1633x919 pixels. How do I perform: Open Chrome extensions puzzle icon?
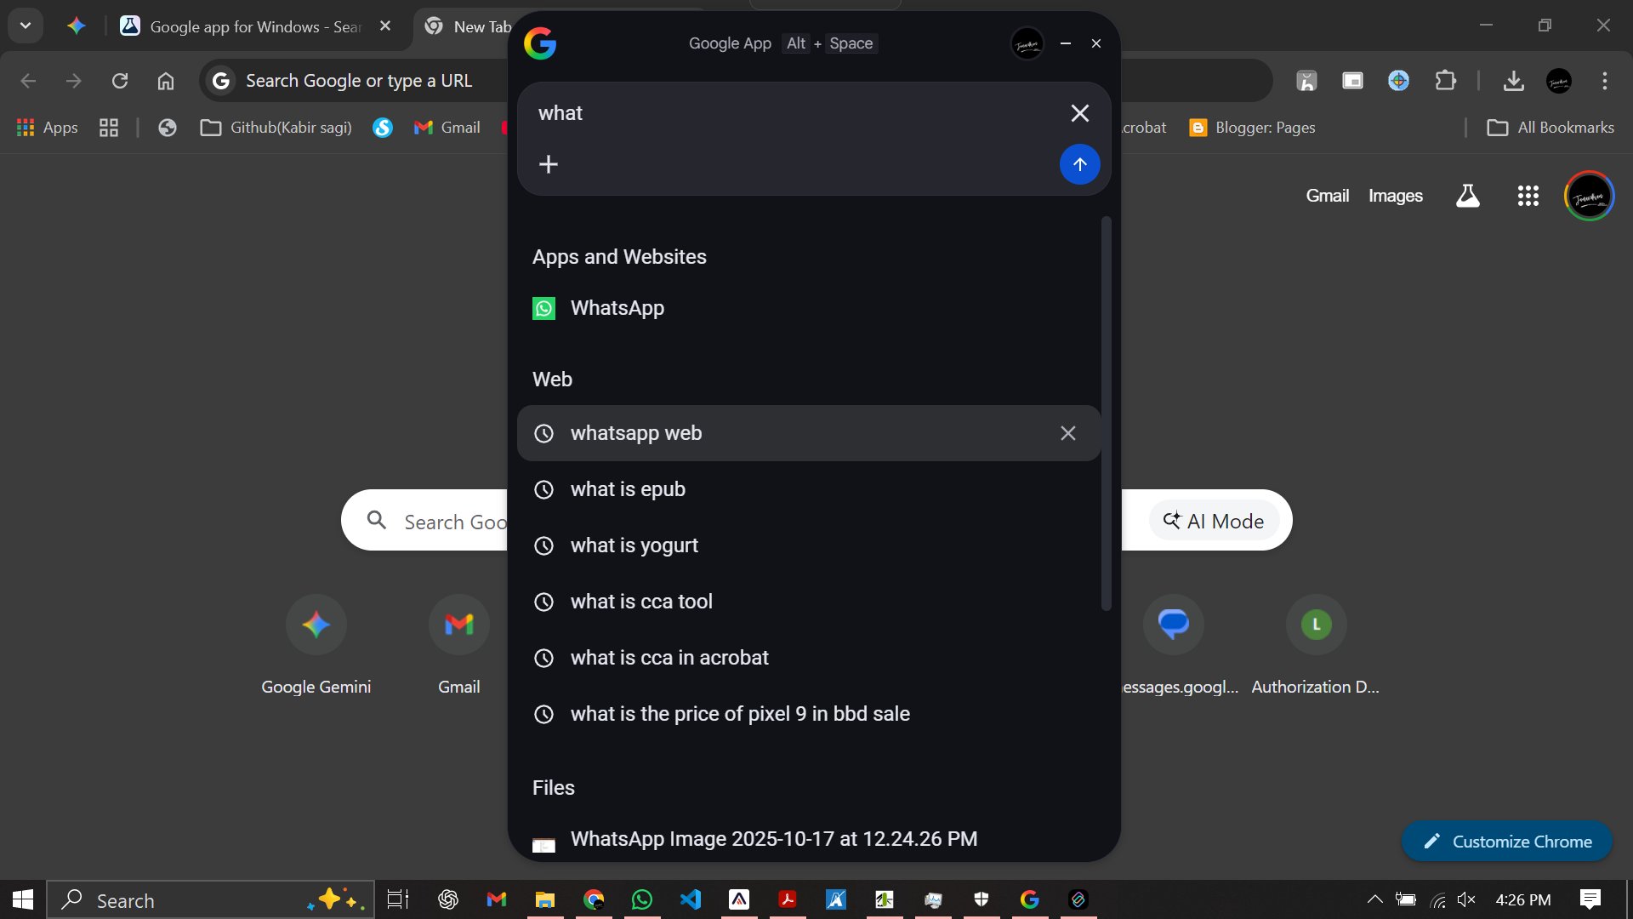pyautogui.click(x=1445, y=81)
